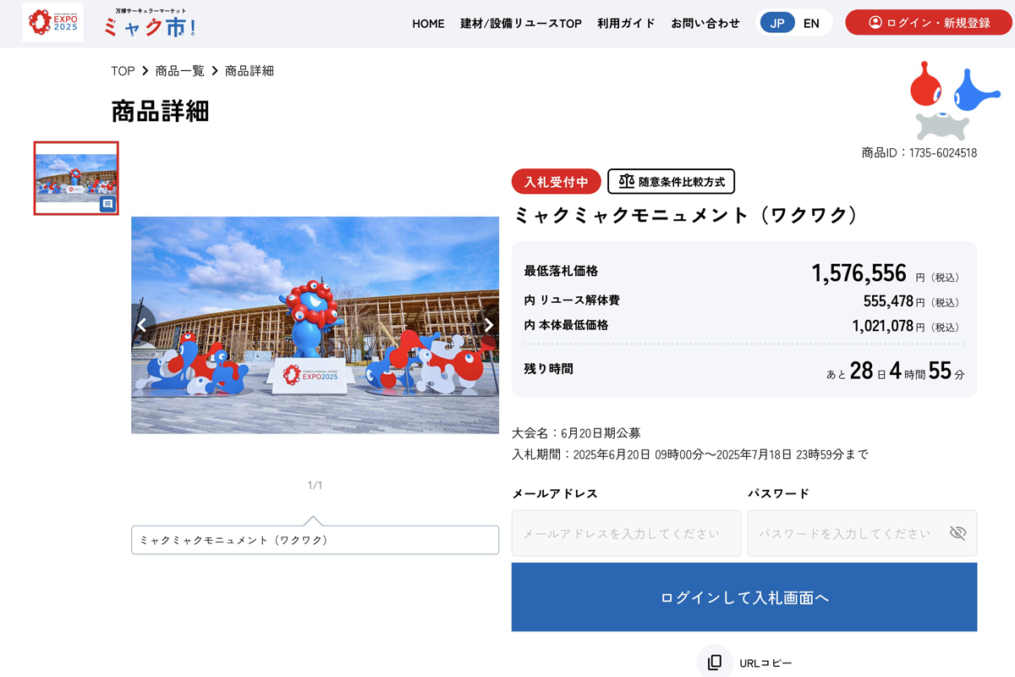Image resolution: width=1015 pixels, height=677 pixels.
Task: Open 建材/設備リユースTOP menu item
Action: [x=521, y=24]
